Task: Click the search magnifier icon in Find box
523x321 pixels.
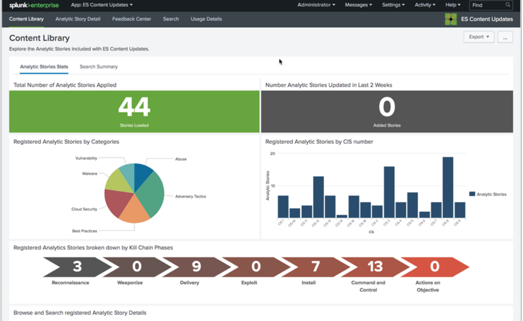Action: 508,5
